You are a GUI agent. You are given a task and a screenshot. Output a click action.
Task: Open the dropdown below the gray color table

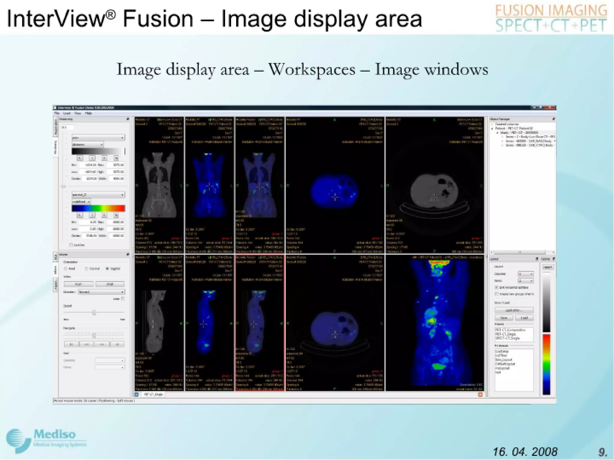point(88,145)
